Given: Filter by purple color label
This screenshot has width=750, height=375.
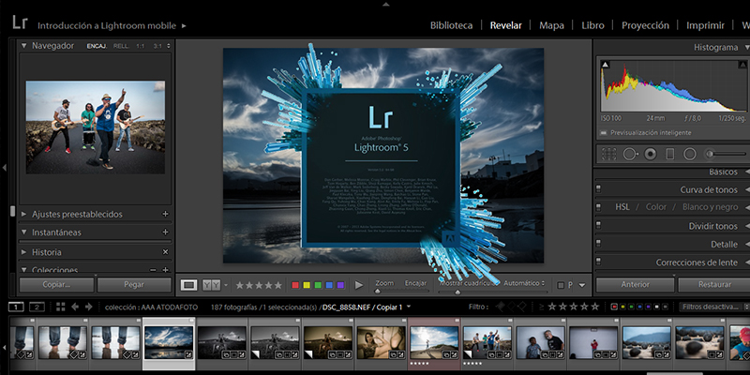Looking at the screenshot, I should click(x=648, y=307).
